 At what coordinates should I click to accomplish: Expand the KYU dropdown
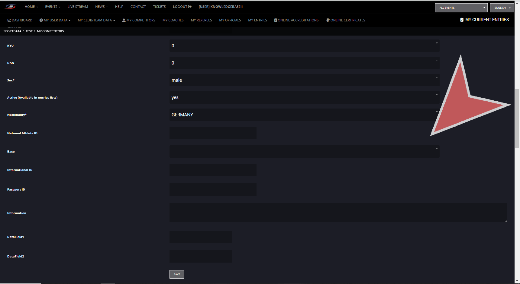coord(304,46)
